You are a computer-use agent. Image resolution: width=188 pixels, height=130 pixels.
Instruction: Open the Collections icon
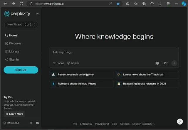point(144,4)
